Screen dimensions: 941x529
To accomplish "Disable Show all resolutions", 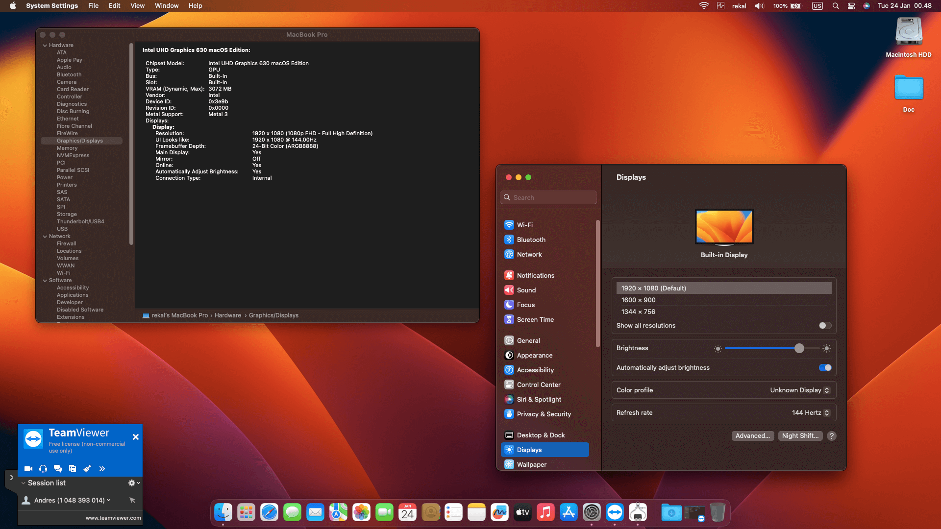I will click(x=824, y=325).
